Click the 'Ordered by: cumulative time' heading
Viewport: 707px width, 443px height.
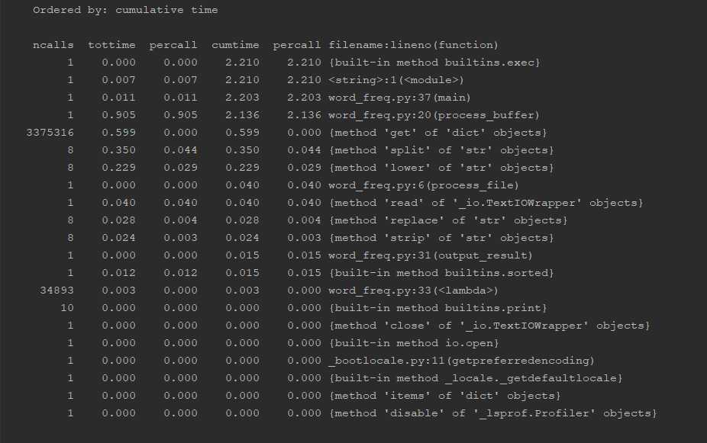pos(125,10)
